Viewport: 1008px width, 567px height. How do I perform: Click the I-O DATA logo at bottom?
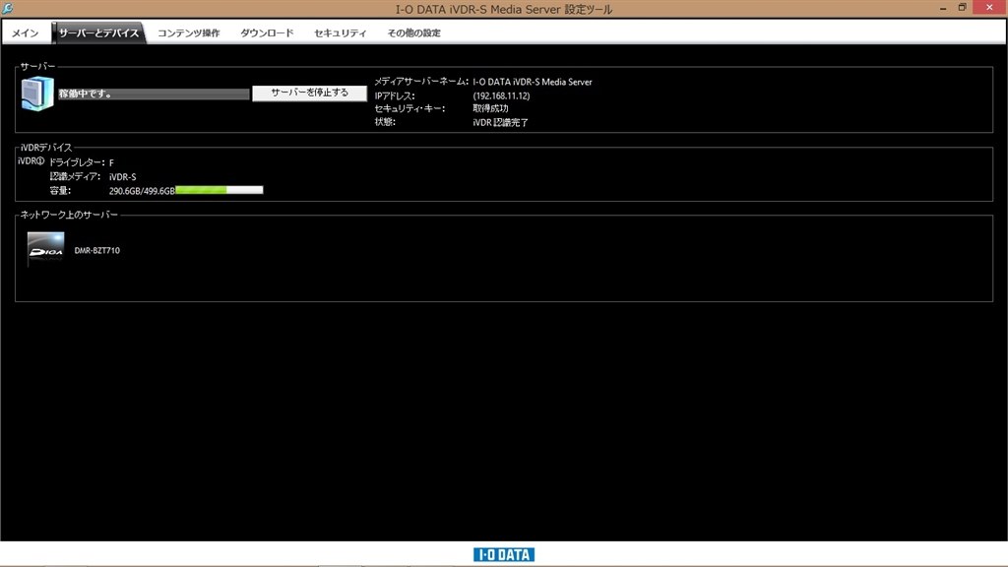503,553
